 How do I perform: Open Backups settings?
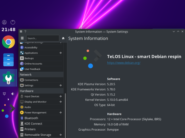pyautogui.click(x=41, y=58)
